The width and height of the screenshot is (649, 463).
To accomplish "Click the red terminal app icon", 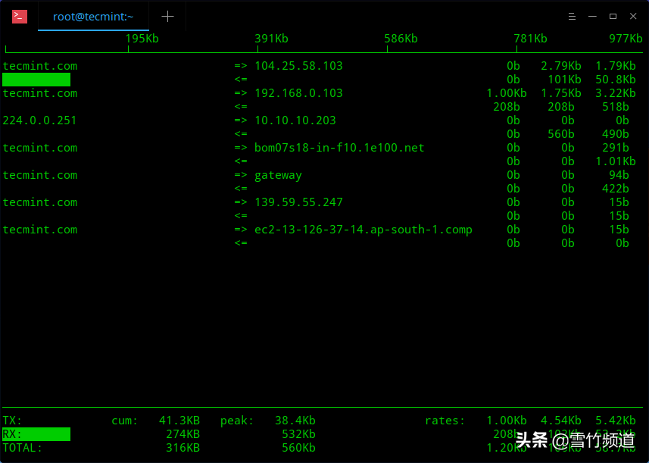I will [x=20, y=16].
